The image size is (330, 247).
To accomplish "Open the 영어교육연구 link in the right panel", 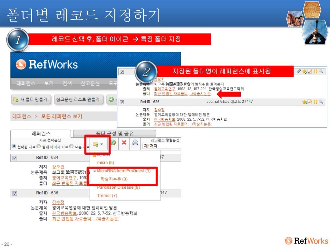I will pos(165,89).
